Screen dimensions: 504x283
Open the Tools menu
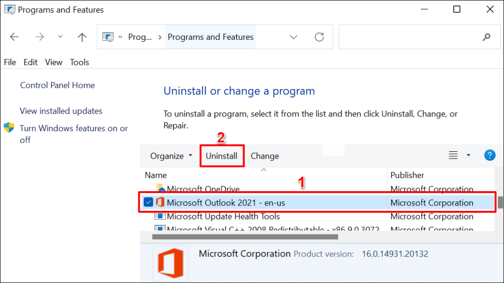[x=79, y=62]
